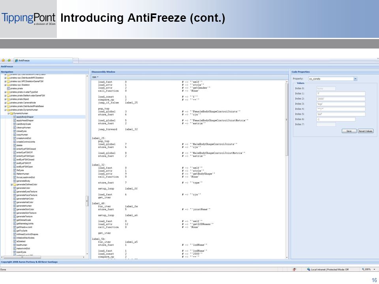Click Navigation scrollbar up arrow
Image resolution: width=379 pixels, height=284 pixels.
click(87, 76)
